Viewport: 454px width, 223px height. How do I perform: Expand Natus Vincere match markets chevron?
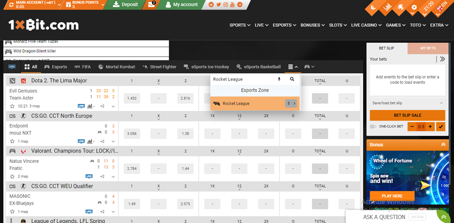[x=113, y=176]
